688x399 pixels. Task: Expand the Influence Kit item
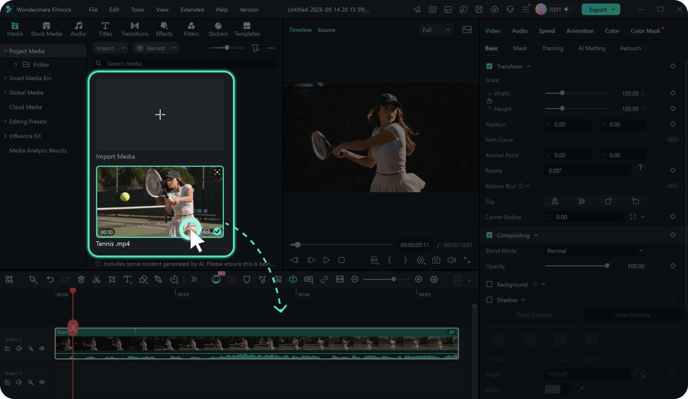5,136
